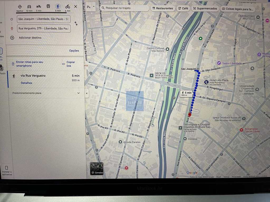The height and width of the screenshot is (202, 270).
Task: Open route Opções
Action: coord(74,51)
